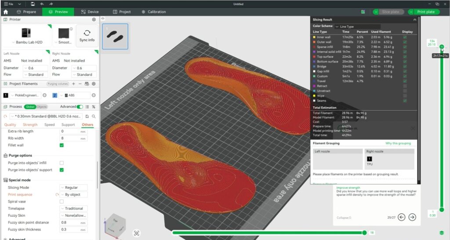Edit filament 2 ABS preset icon

[x=94, y=95]
